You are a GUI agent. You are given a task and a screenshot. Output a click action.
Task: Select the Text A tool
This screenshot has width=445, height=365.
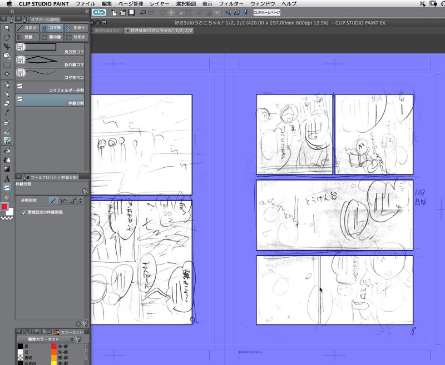click(7, 178)
